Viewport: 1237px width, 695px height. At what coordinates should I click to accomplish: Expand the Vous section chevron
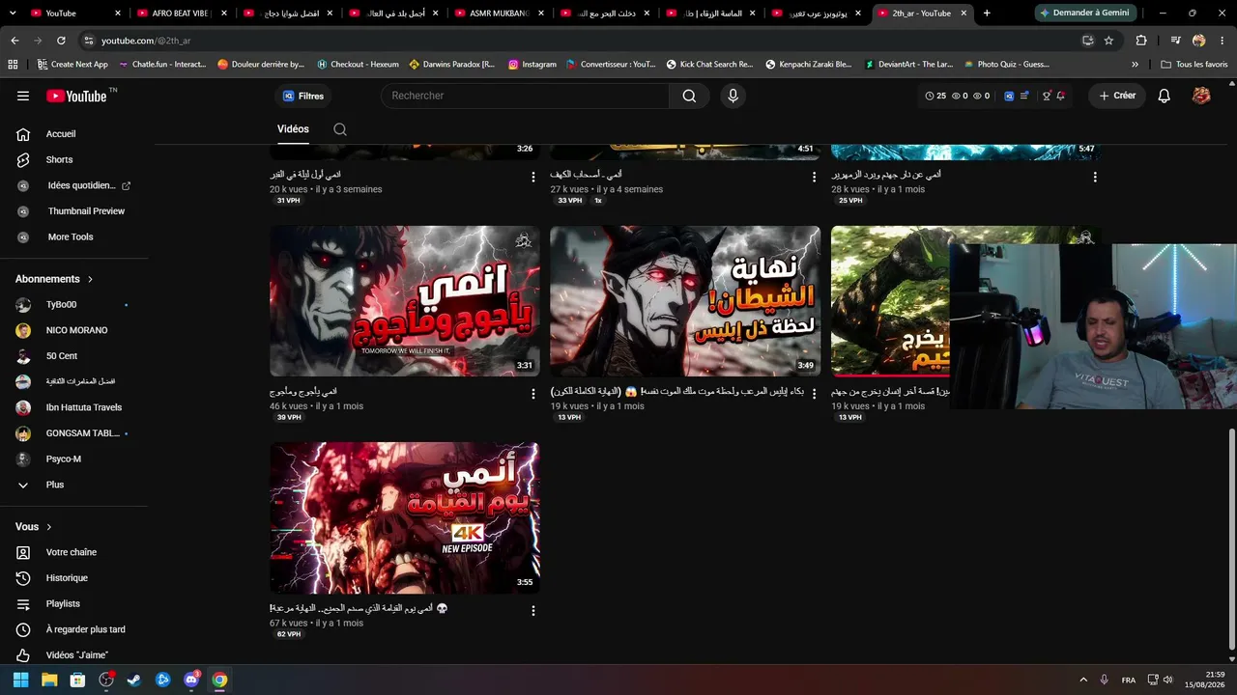tap(49, 527)
